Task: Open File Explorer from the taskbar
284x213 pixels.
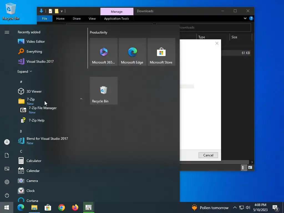Action: click(34, 207)
